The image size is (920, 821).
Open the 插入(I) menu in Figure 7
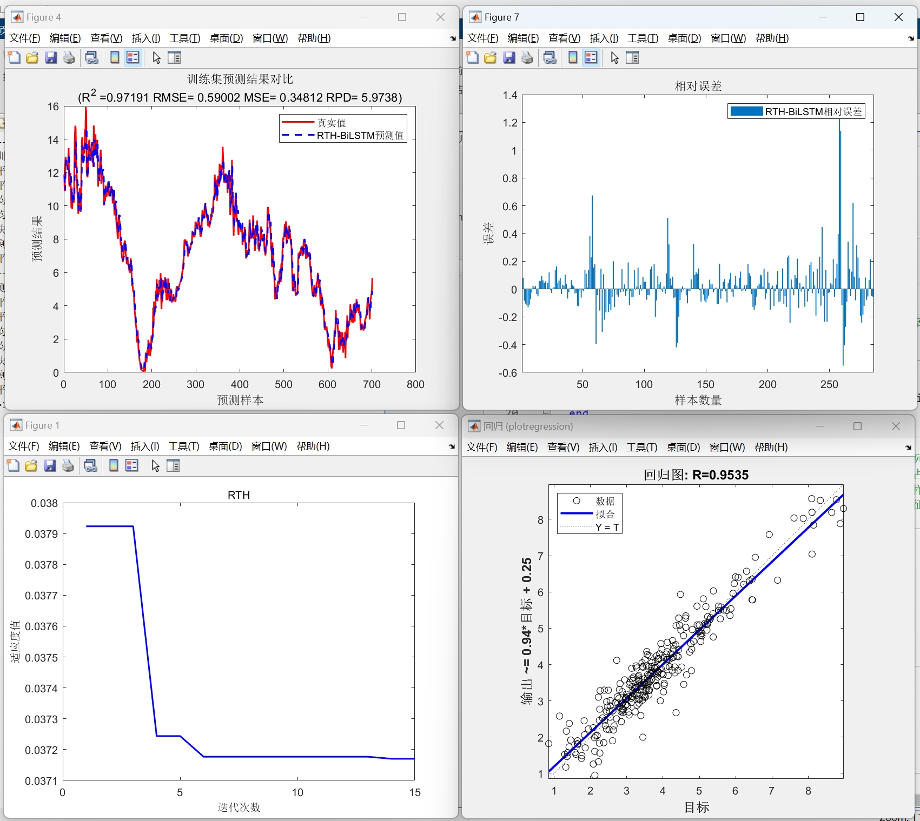coord(604,38)
